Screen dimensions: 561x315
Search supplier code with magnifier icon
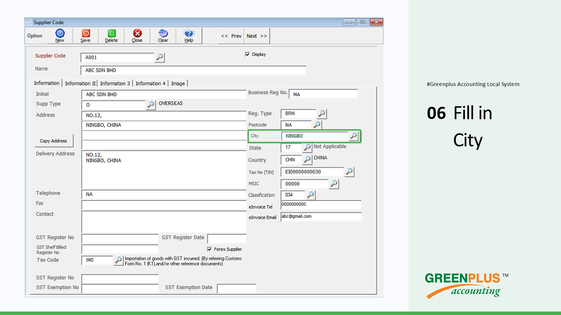click(160, 57)
